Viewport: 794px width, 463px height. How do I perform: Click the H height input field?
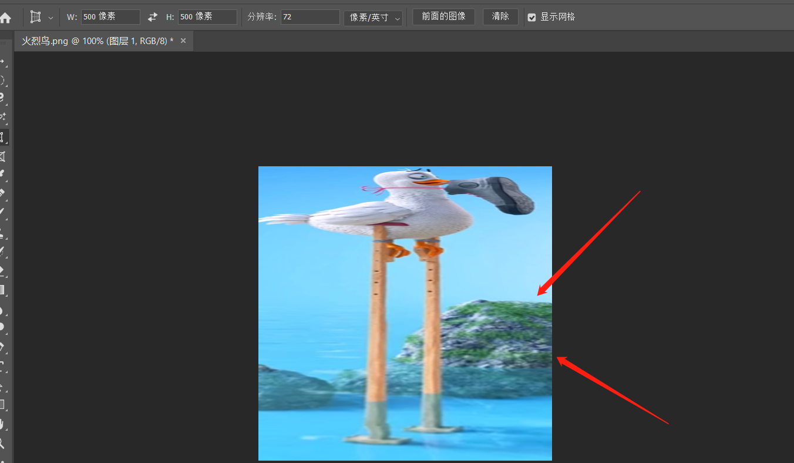207,17
